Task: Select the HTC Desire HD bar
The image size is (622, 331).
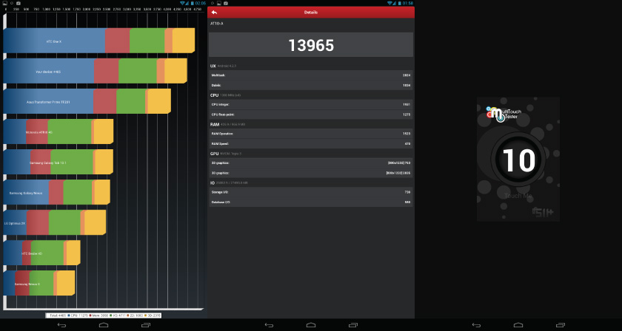Action: coord(41,253)
